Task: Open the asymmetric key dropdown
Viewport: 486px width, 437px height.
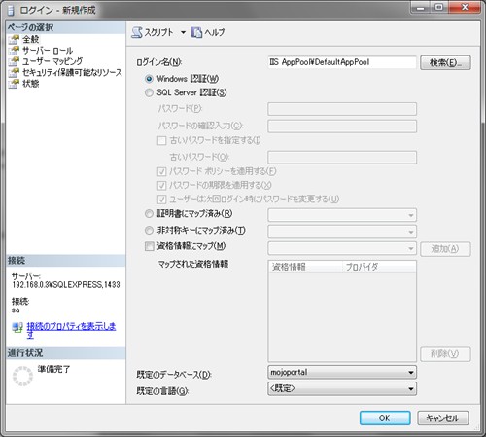Action: coord(342,232)
